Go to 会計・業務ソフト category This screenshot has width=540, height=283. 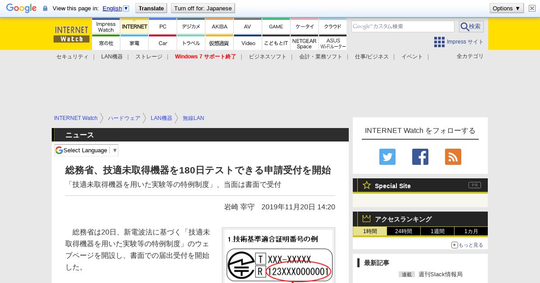pos(320,57)
